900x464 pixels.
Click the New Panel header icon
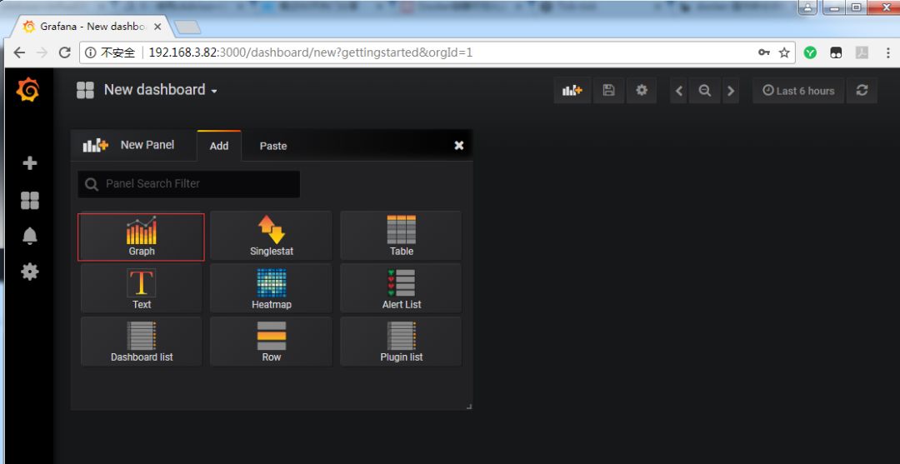[95, 145]
